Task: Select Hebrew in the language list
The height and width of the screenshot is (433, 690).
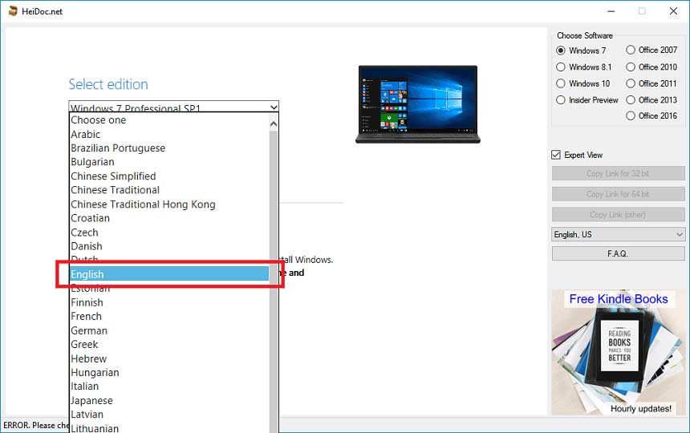Action: pyautogui.click(x=169, y=358)
